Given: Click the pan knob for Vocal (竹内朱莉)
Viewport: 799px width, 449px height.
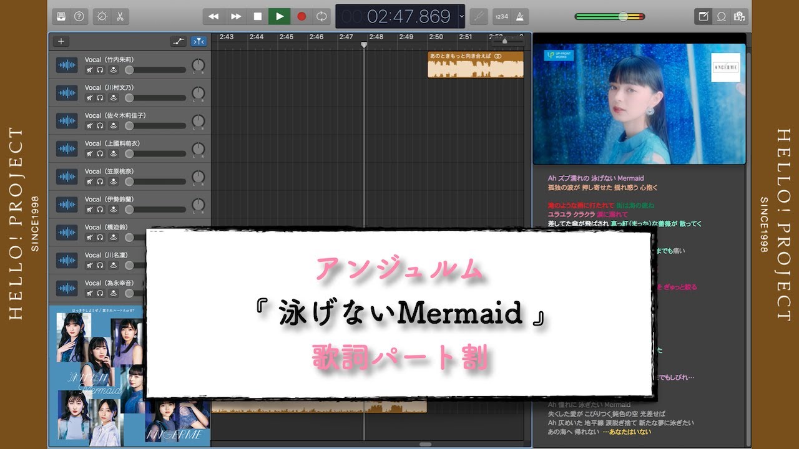Looking at the screenshot, I should coord(198,65).
